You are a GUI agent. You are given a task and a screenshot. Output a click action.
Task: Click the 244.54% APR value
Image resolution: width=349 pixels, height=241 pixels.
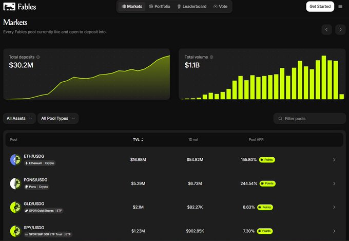(x=248, y=183)
